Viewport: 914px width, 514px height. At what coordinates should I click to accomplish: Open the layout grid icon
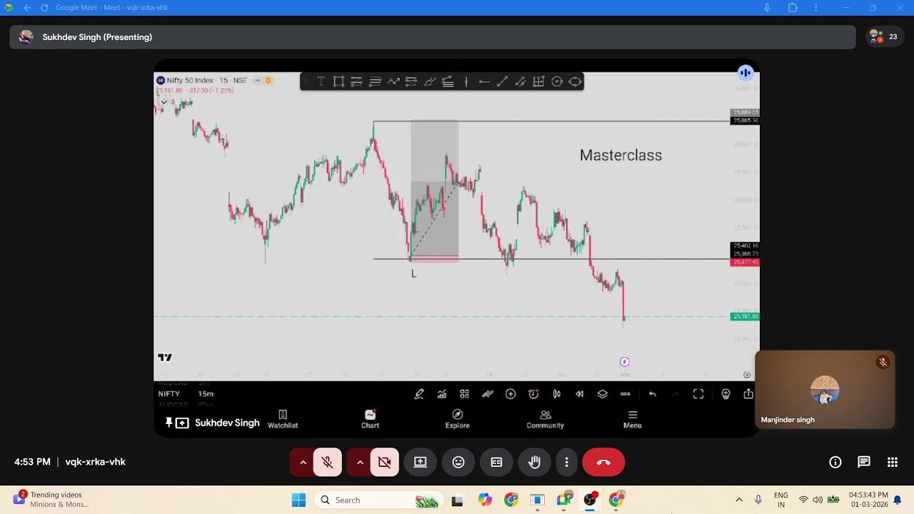(x=465, y=394)
